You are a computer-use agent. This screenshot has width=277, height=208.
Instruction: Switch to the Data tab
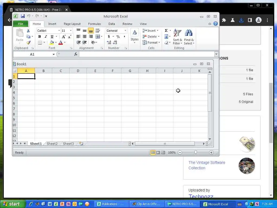click(x=112, y=24)
